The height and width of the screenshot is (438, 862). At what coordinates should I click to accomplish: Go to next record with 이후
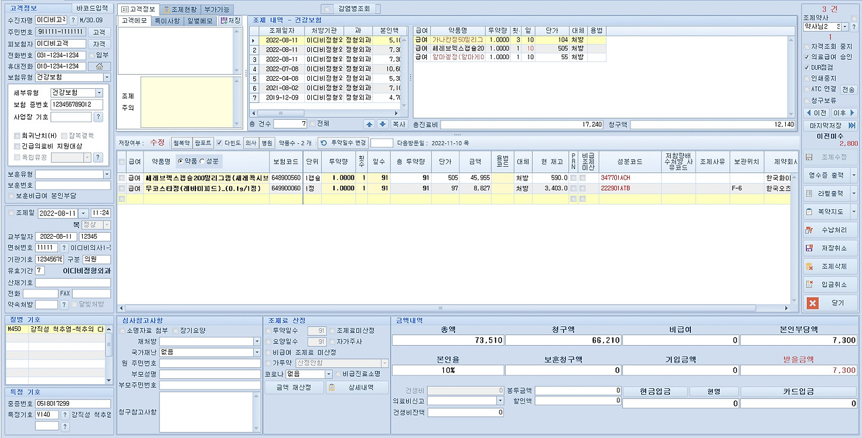(844, 113)
